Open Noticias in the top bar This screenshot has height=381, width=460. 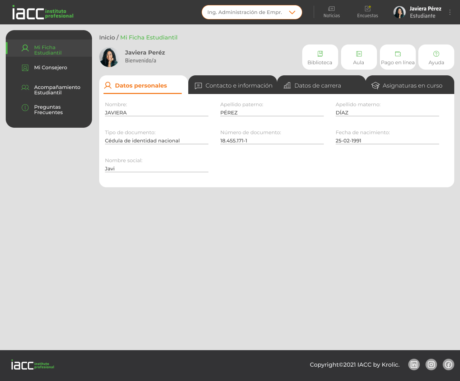click(331, 12)
